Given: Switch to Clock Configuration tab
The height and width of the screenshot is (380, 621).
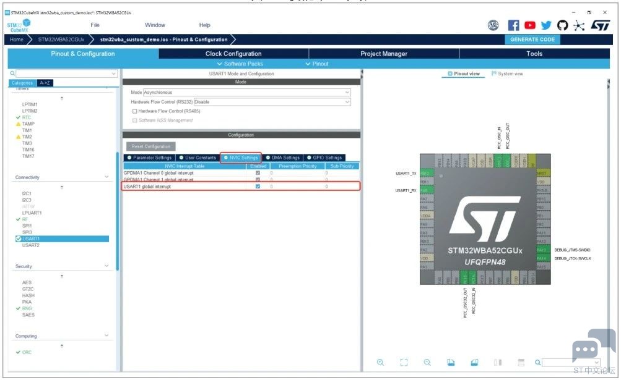Looking at the screenshot, I should point(233,54).
